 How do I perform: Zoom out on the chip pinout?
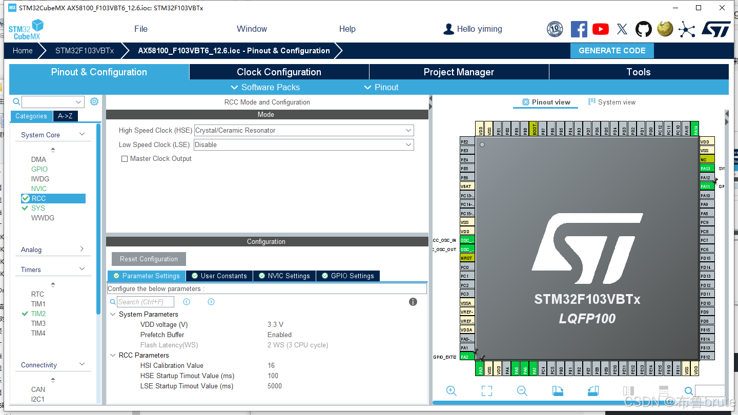(522, 391)
